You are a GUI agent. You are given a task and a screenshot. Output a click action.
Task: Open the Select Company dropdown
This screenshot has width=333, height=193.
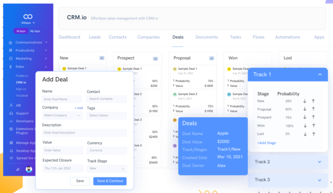62,115
